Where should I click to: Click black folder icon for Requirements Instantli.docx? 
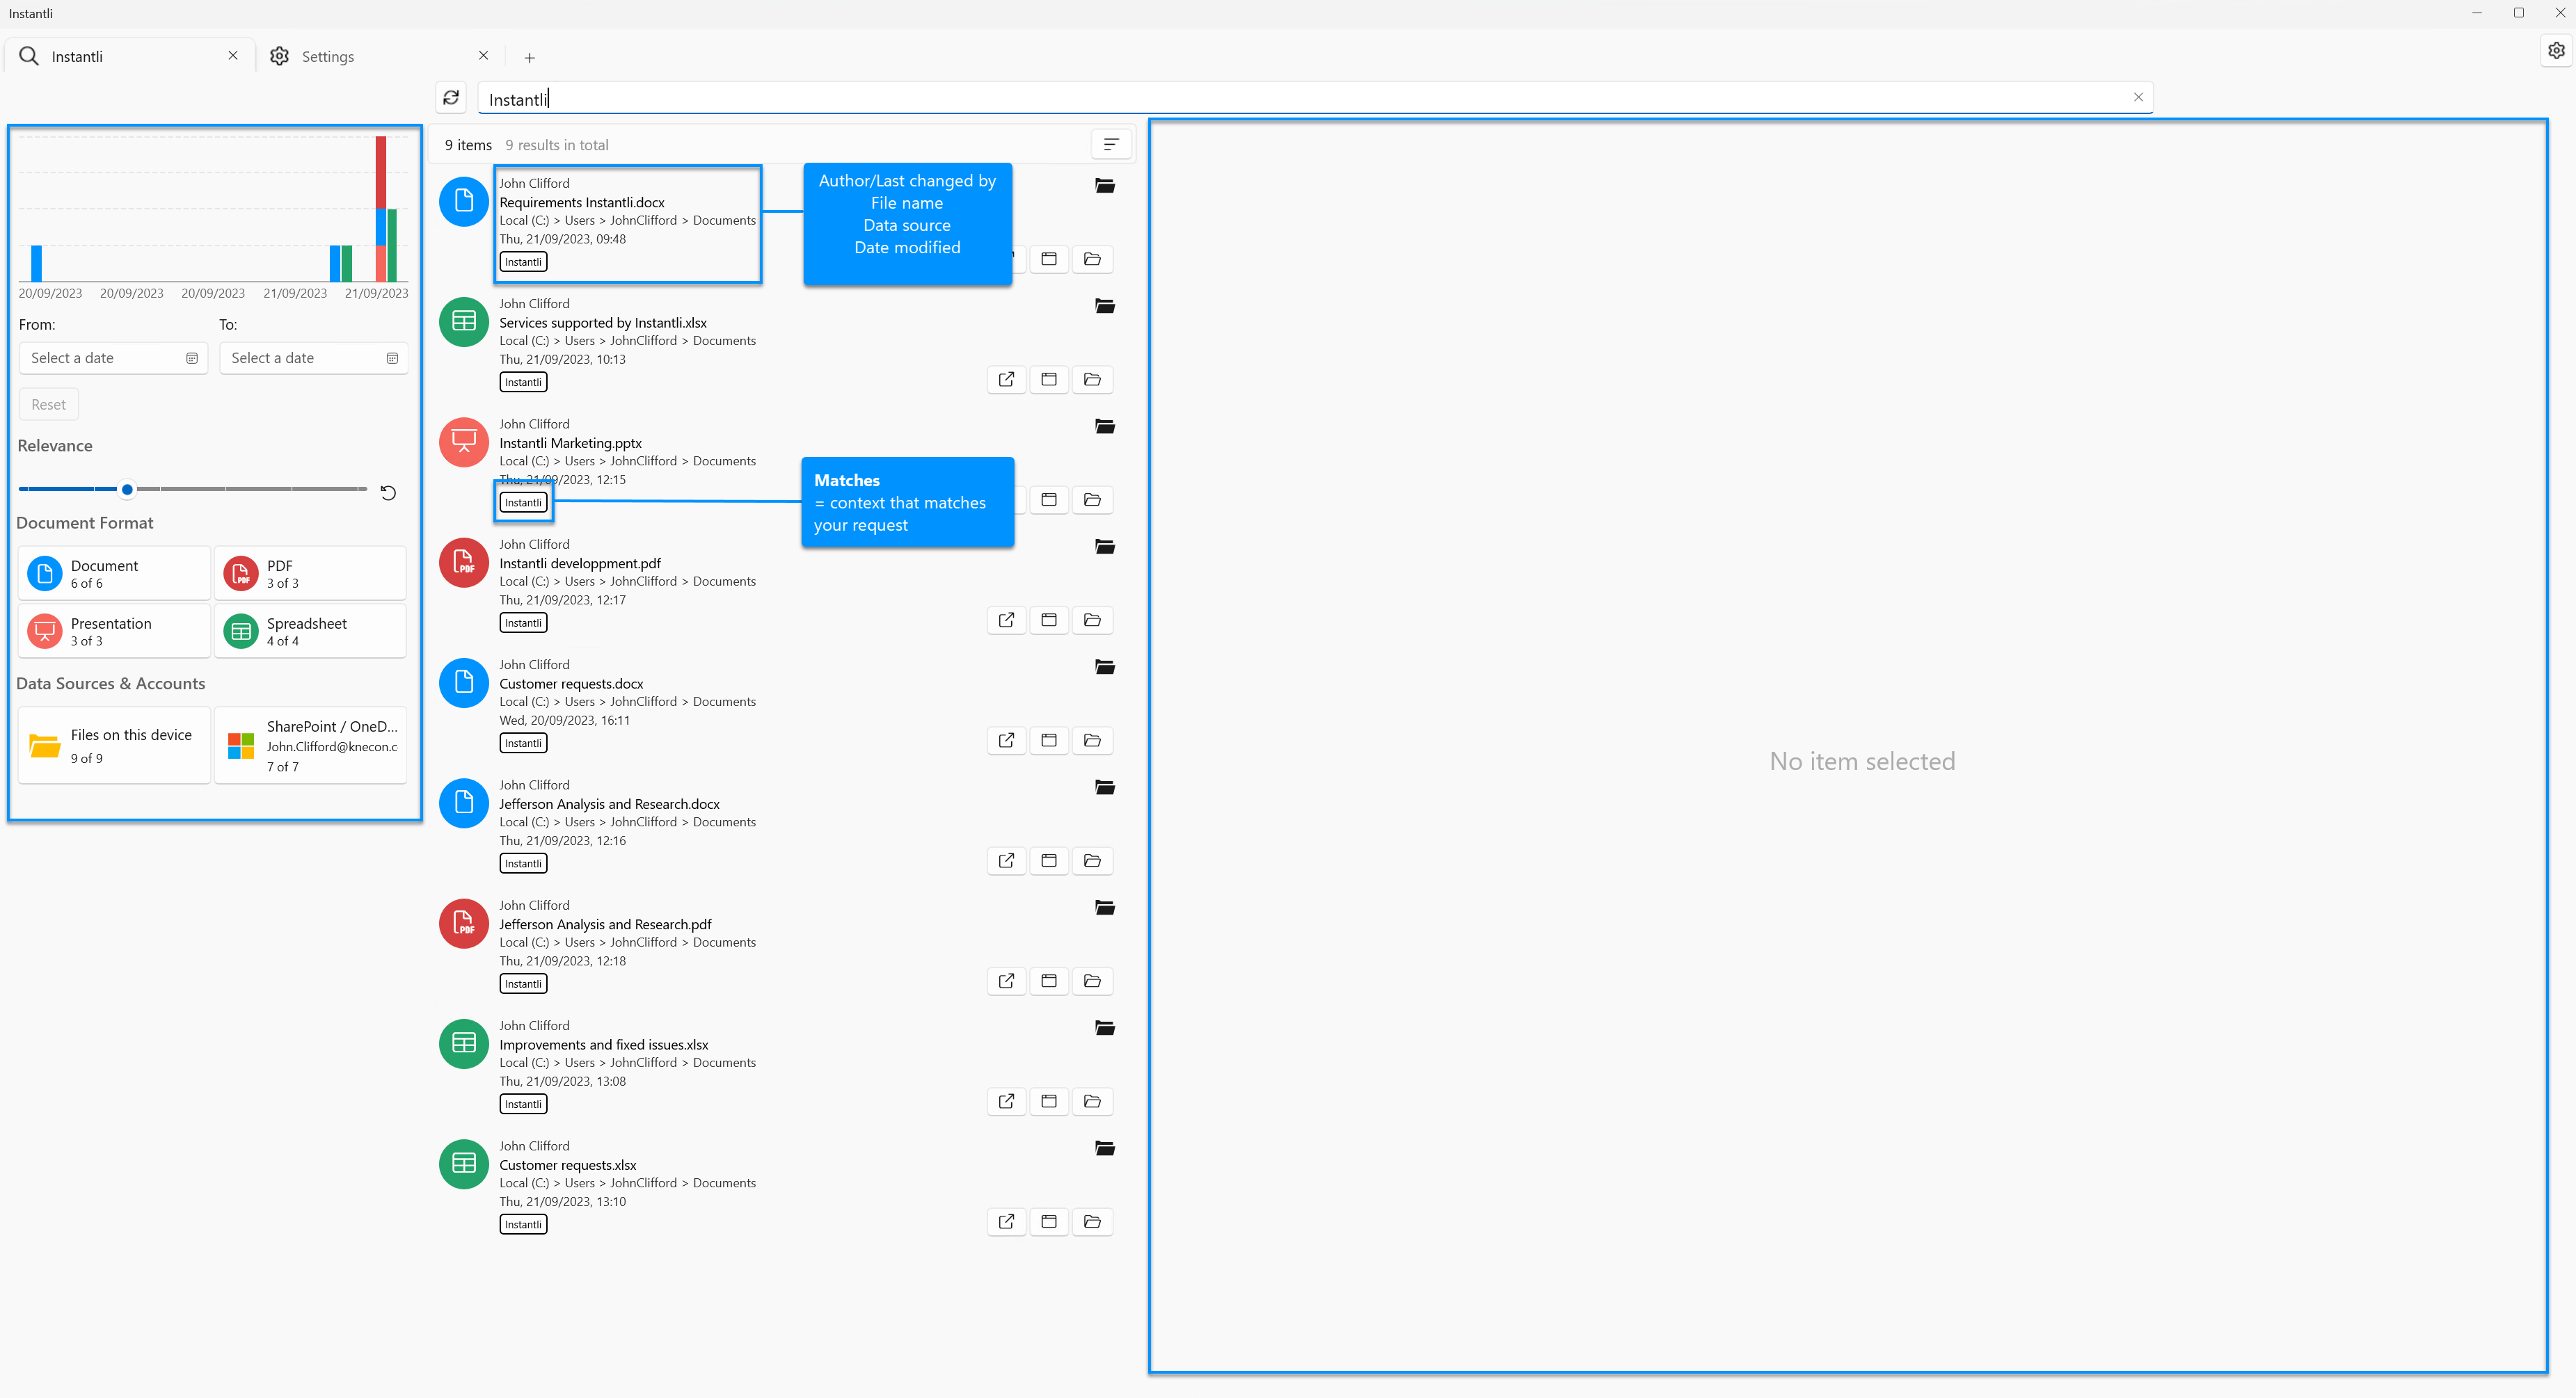[x=1105, y=186]
